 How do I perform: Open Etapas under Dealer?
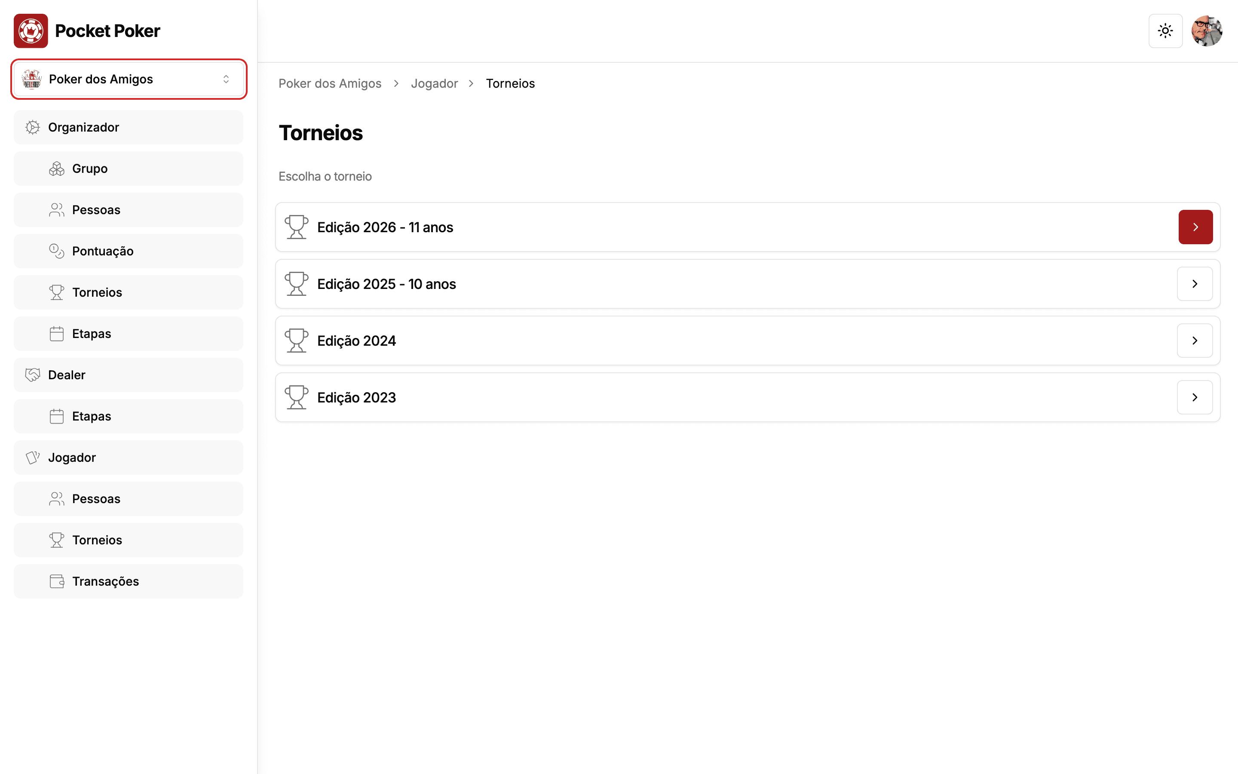click(129, 416)
